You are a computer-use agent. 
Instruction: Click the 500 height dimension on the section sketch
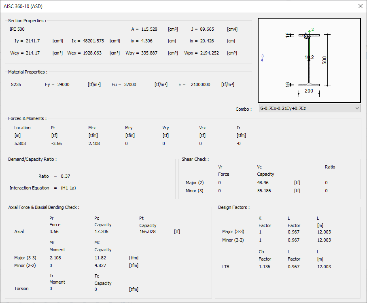[325, 59]
